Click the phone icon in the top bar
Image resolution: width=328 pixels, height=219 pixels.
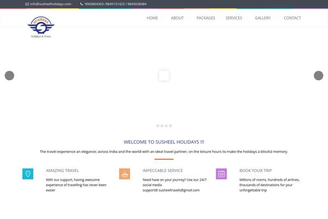(81, 4)
